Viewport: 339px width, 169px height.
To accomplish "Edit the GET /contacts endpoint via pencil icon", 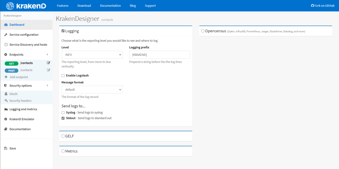I will click(48, 63).
